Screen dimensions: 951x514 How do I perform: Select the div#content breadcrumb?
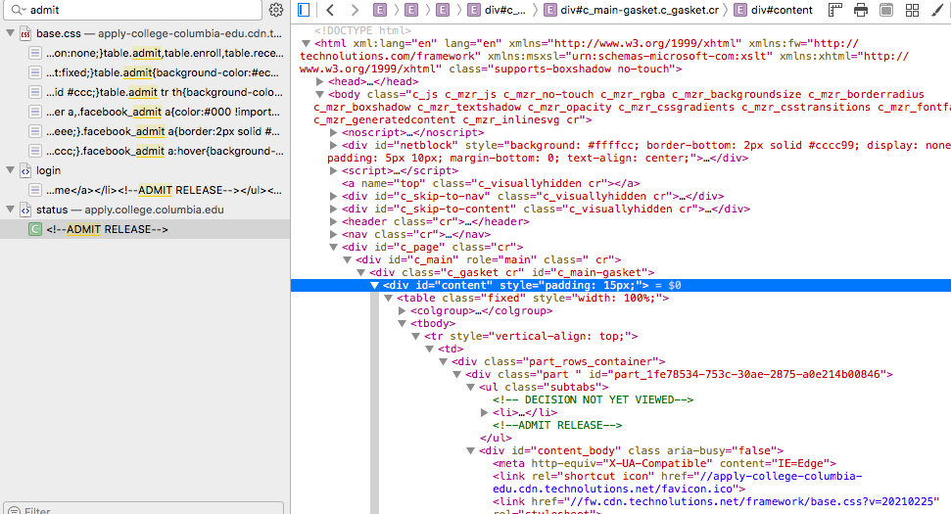[x=774, y=10]
